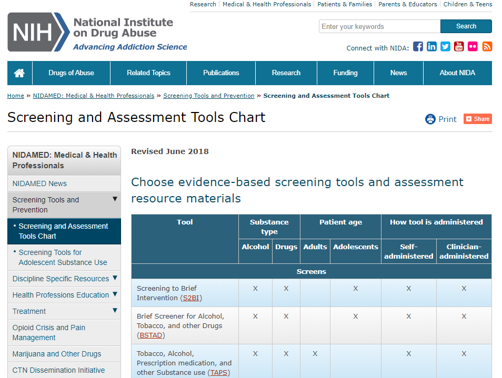This screenshot has height=378, width=502.
Task: Click the Print link text
Action: [448, 119]
